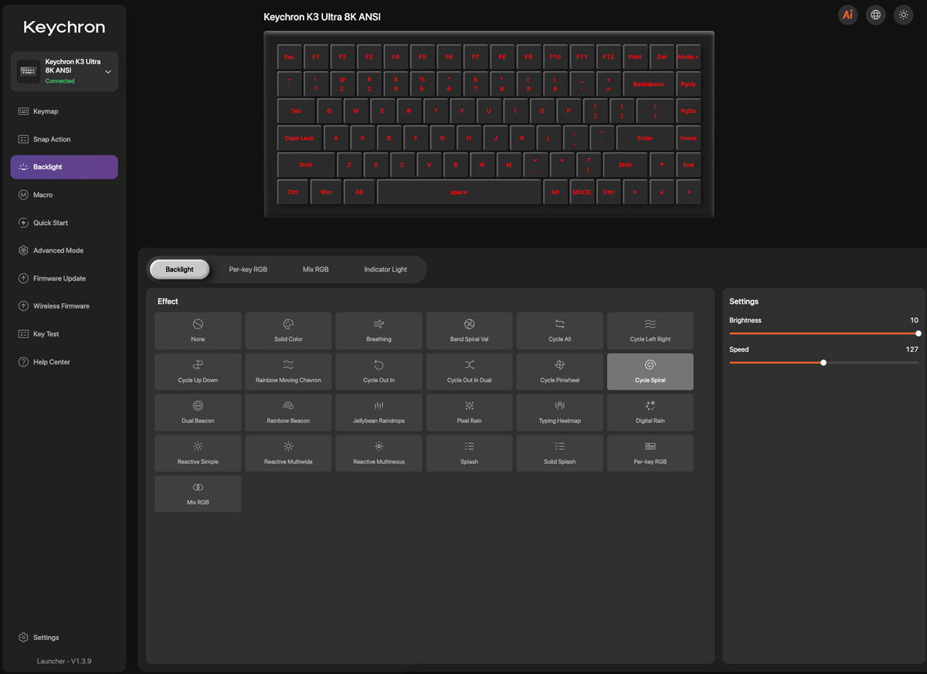
Task: Open Wireless Firmware page
Action: pyautogui.click(x=64, y=306)
